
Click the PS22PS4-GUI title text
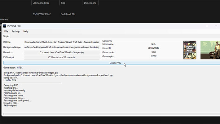coord(14,26)
